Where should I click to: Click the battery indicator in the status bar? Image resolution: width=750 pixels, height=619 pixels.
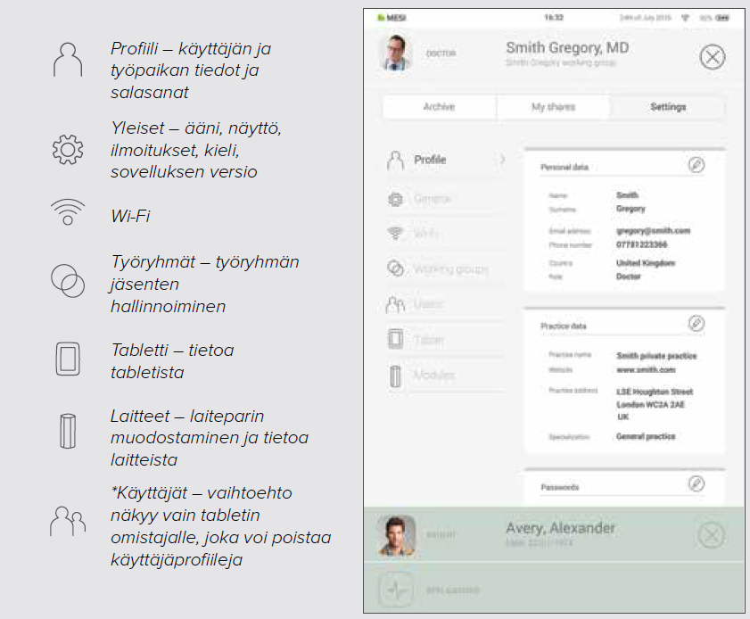[x=722, y=18]
